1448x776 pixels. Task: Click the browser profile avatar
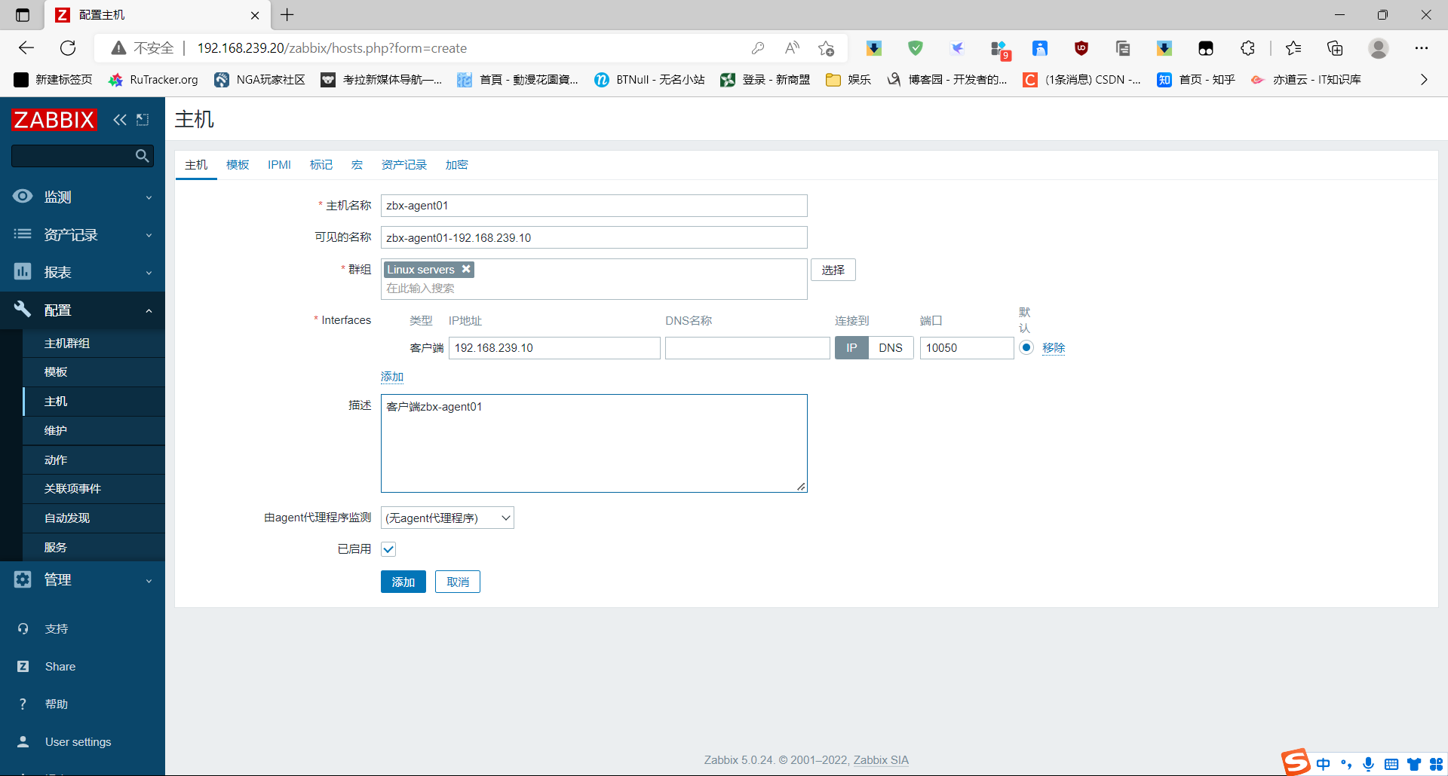coord(1379,48)
